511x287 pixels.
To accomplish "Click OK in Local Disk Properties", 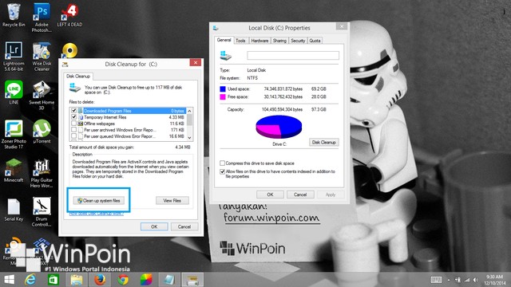I will (270, 195).
